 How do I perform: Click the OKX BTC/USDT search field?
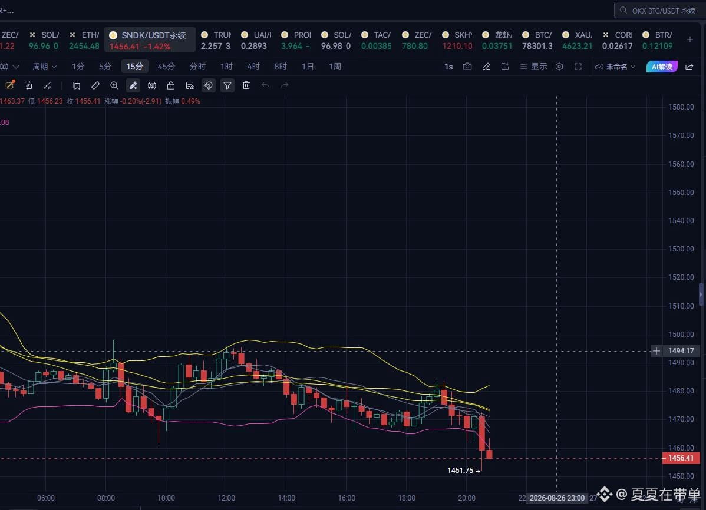(660, 11)
